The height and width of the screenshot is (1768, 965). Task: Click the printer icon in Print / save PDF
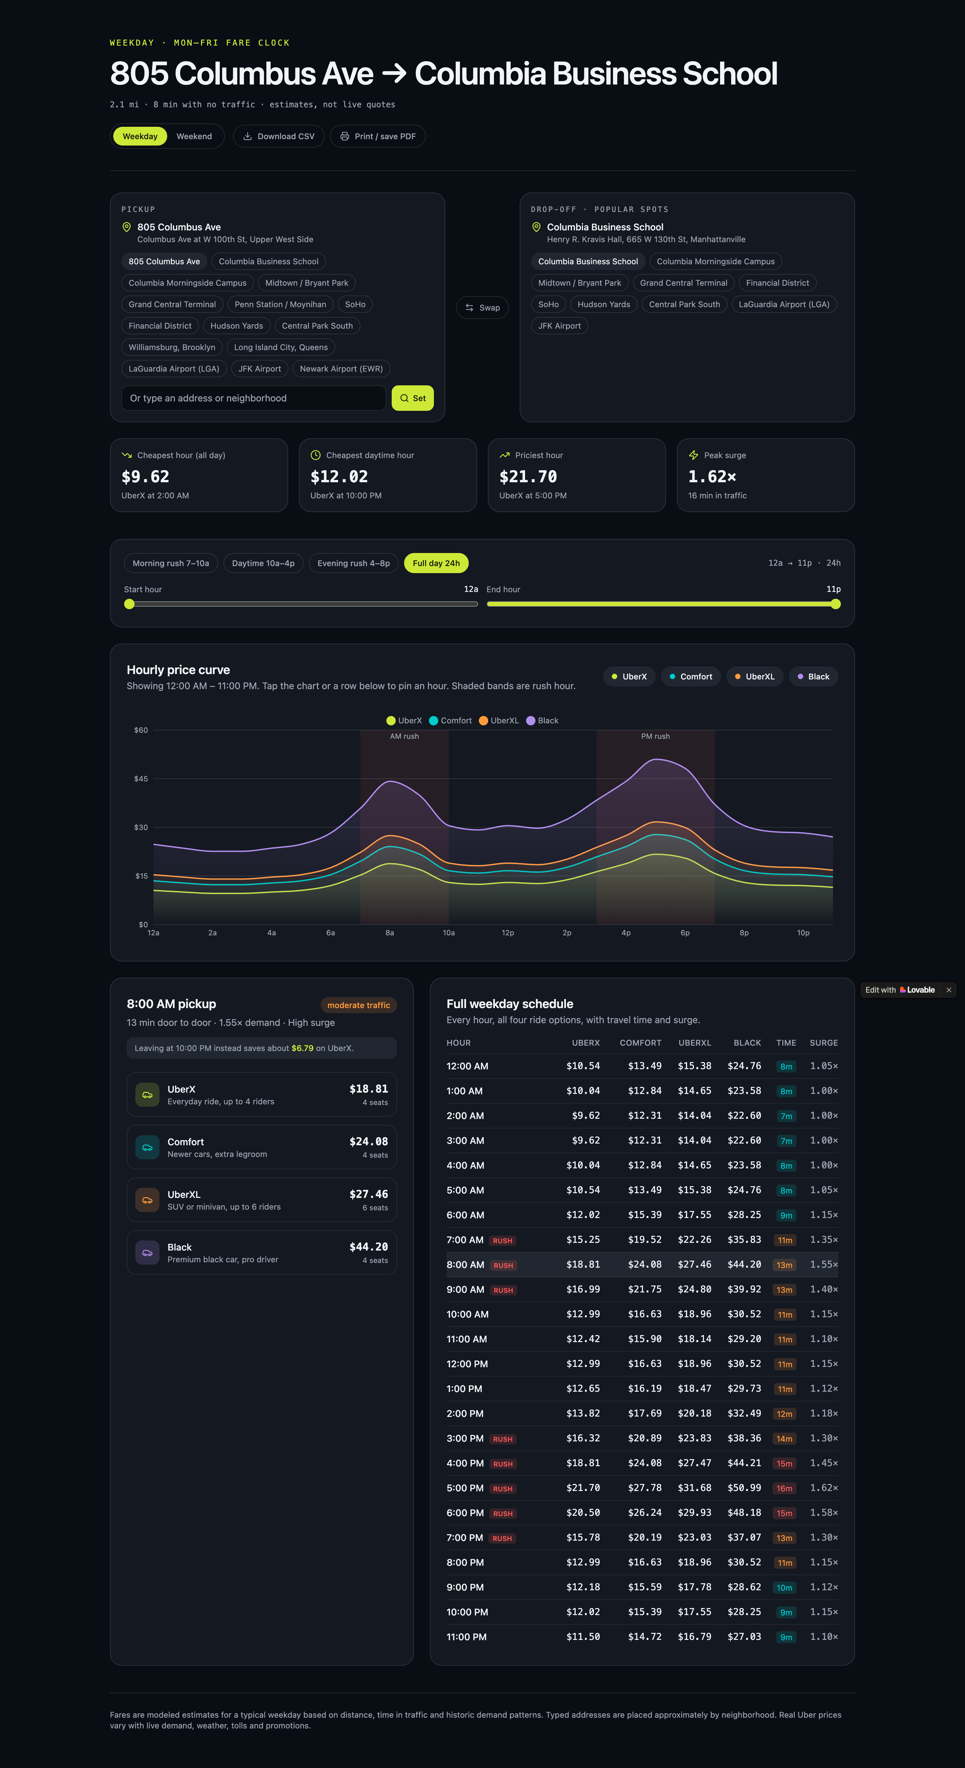[345, 136]
